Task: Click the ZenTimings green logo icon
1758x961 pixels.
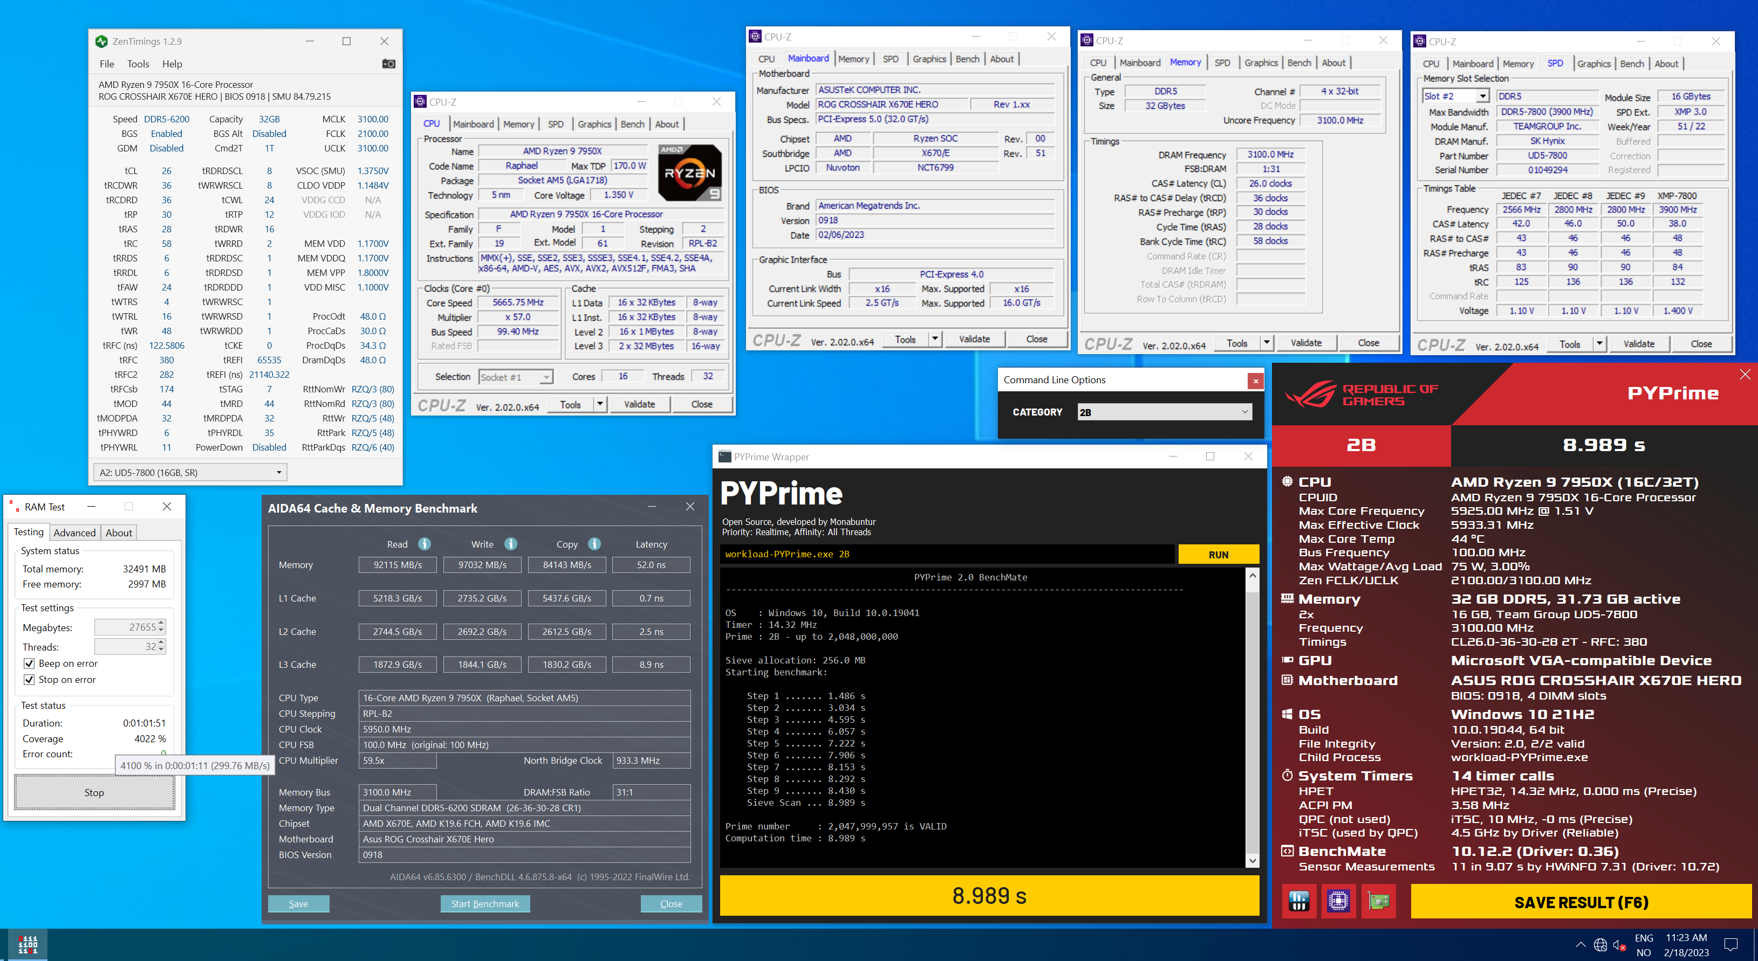Action: click(x=102, y=42)
